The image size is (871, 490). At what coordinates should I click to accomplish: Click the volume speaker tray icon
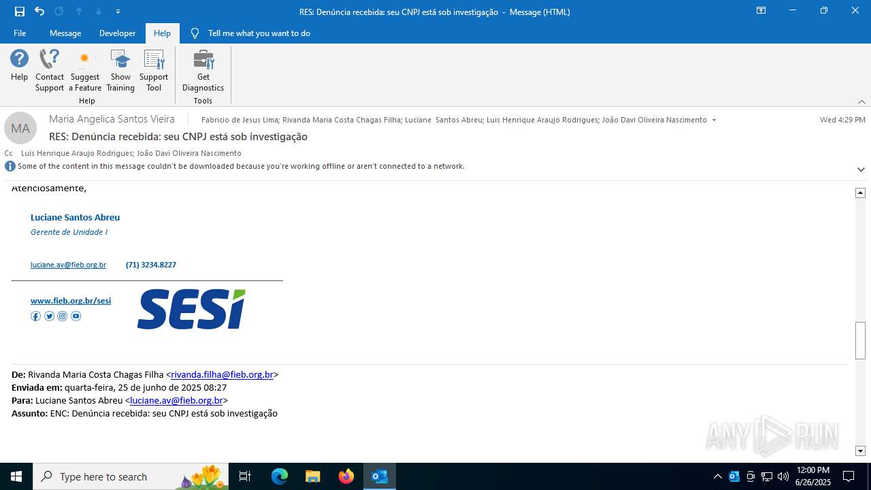click(783, 476)
